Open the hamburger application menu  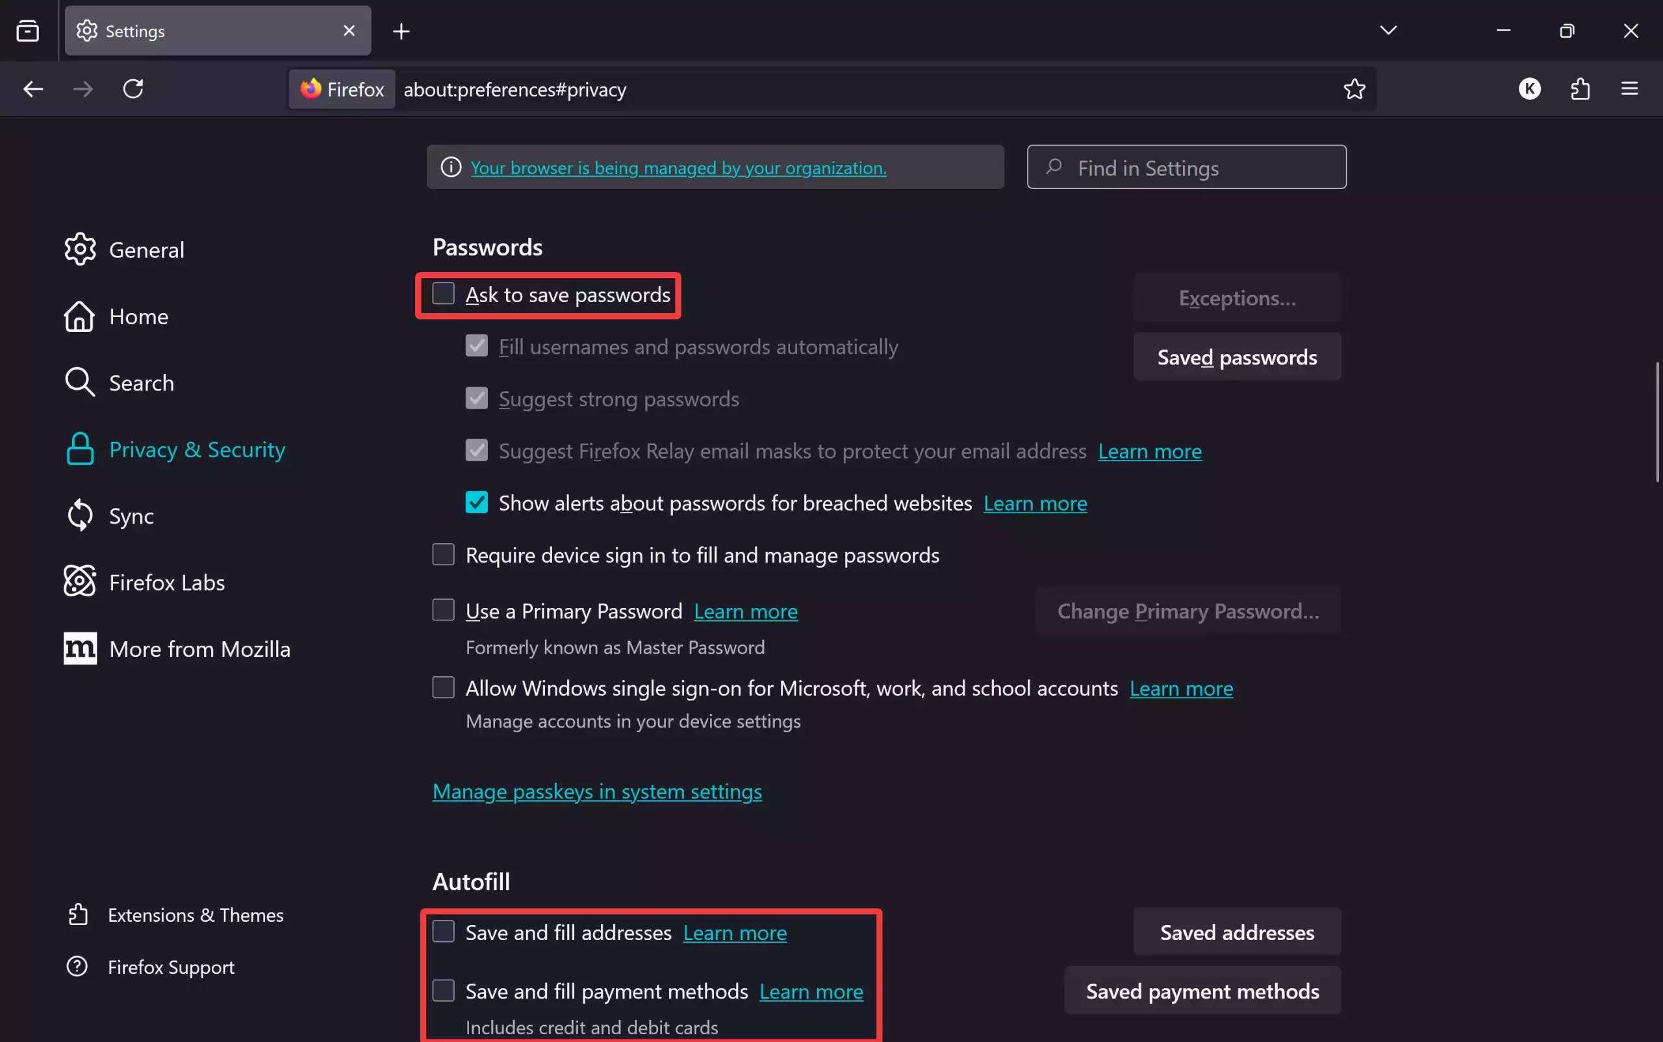[1630, 89]
